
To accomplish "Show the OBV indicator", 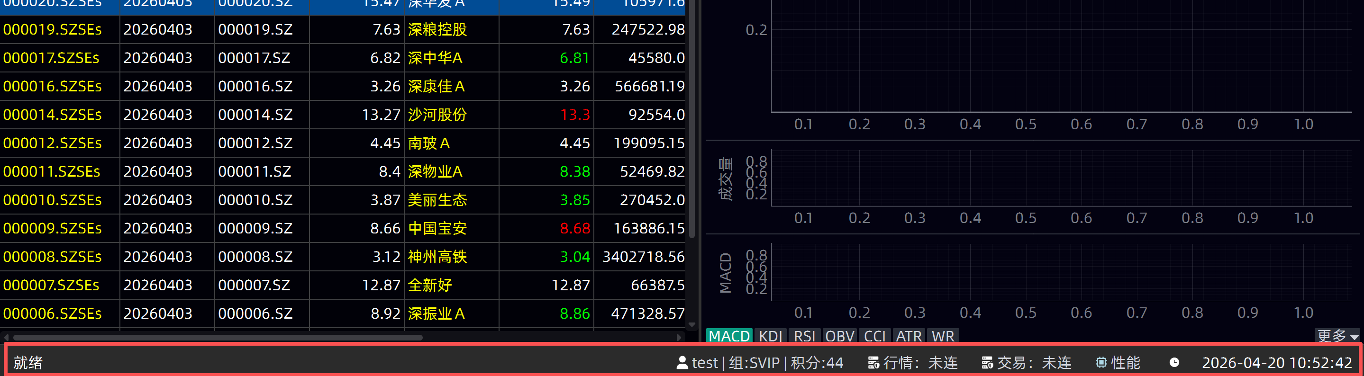I will click(839, 336).
